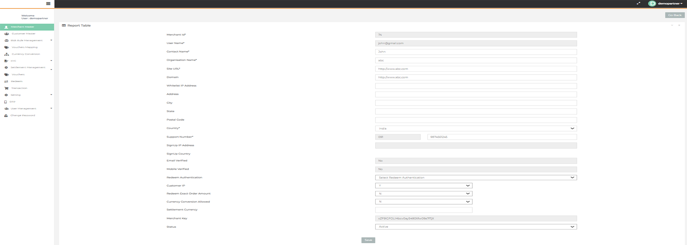Click the Currency Conversion sidebar icon

click(6, 54)
